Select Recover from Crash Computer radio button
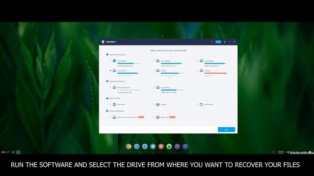The width and height of the screenshot is (314, 176). 110,117
